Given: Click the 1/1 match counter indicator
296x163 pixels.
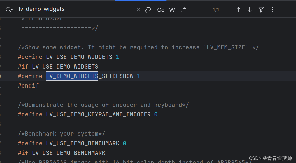Looking at the screenshot, I should click(216, 10).
